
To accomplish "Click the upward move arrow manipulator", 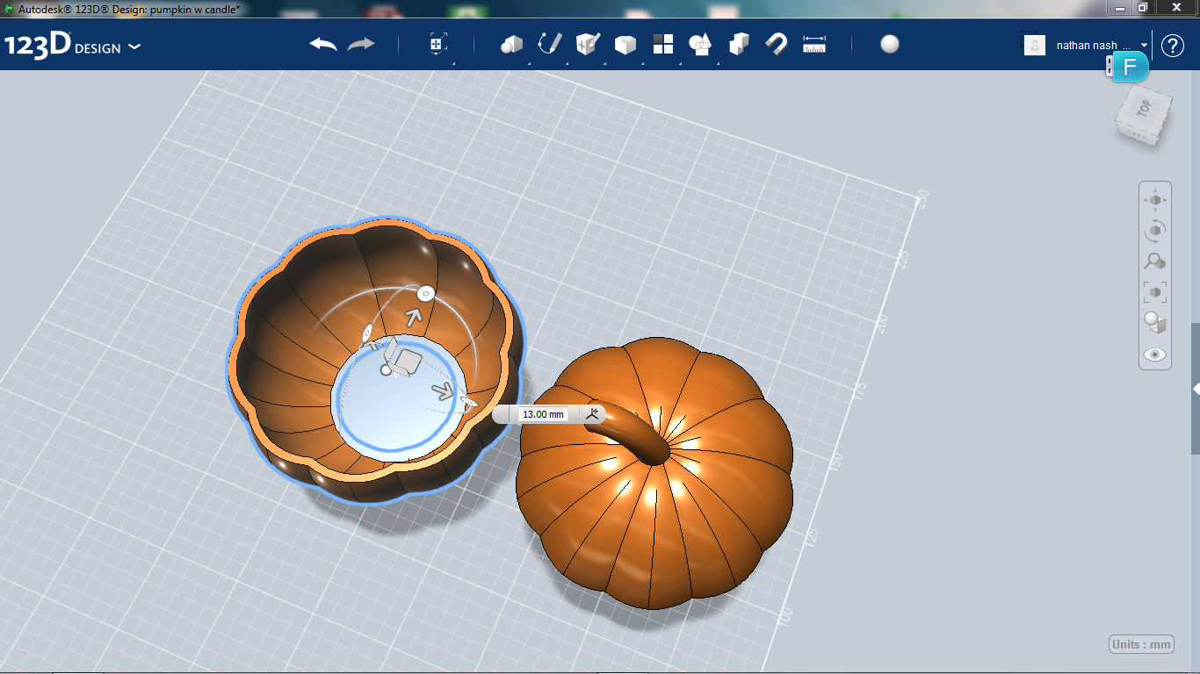I will [413, 317].
